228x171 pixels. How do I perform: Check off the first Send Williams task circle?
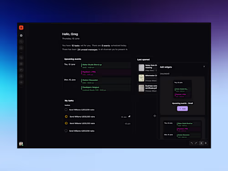(x=66, y=109)
